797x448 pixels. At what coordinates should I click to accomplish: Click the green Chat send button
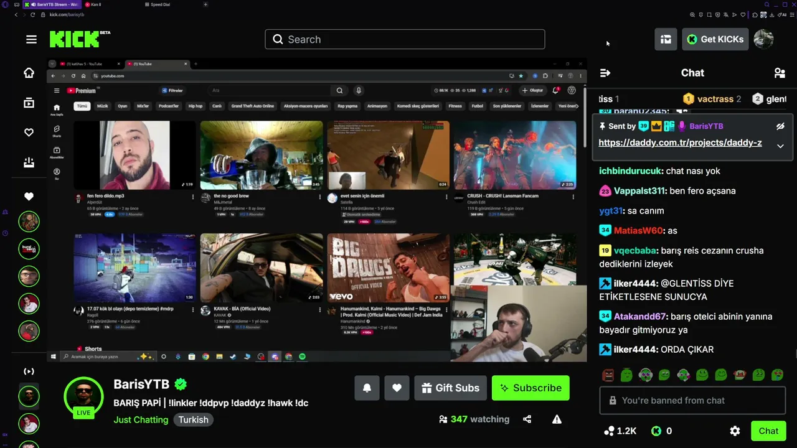click(768, 431)
